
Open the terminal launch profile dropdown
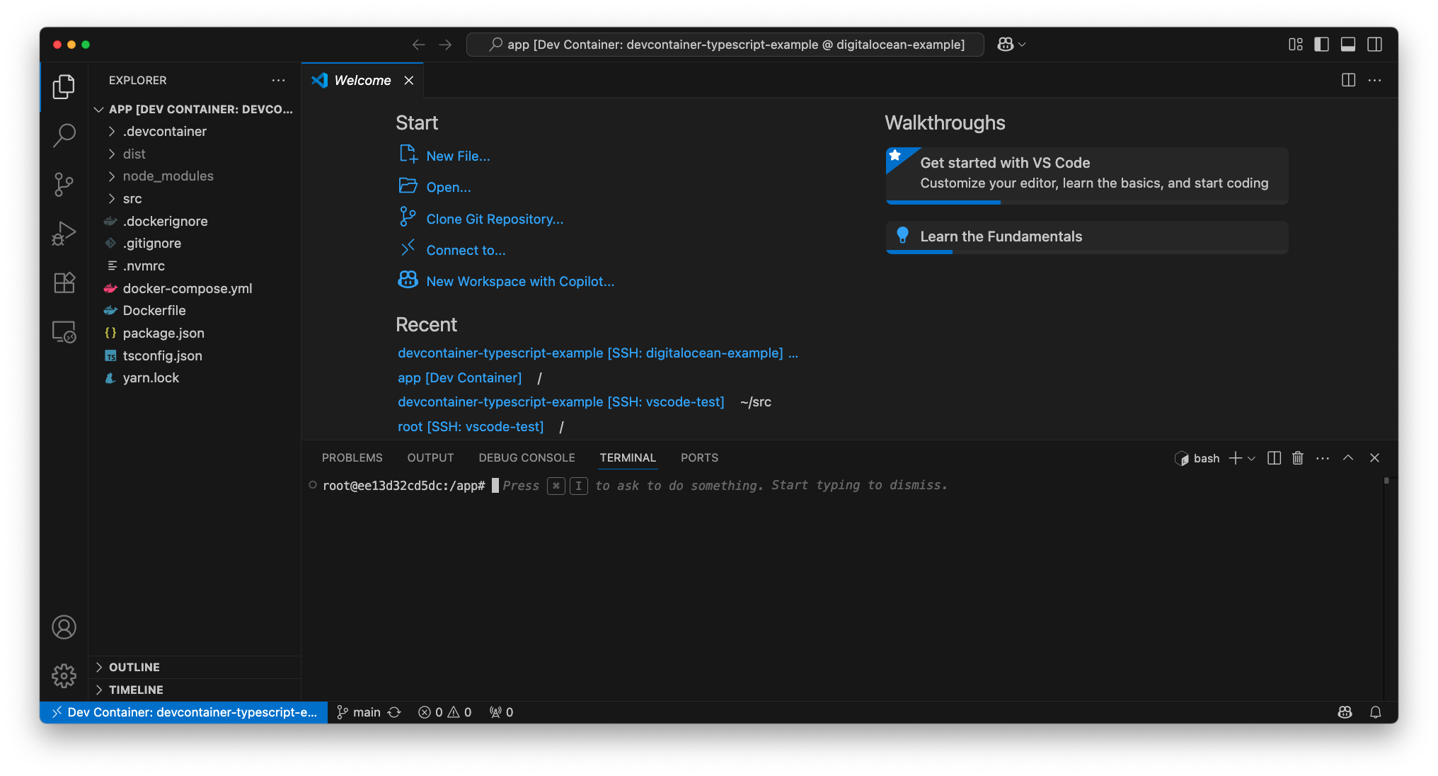point(1252,459)
